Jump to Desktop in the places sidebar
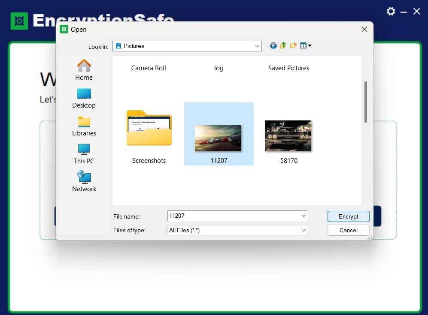The height and width of the screenshot is (315, 428). 84,99
